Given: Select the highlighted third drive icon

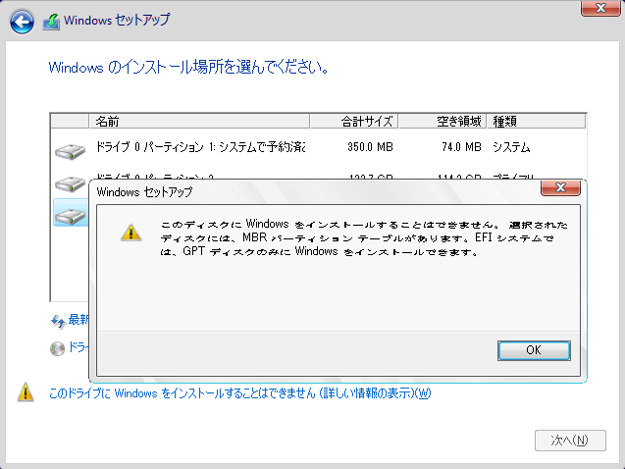Looking at the screenshot, I should pos(71,217).
